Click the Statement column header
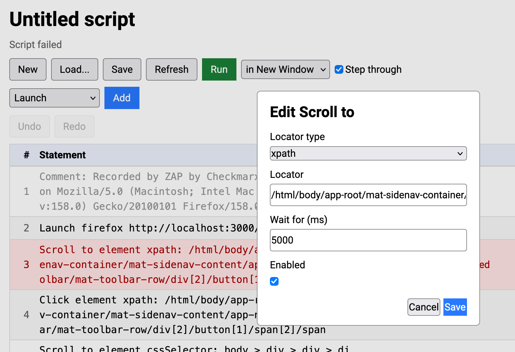This screenshot has width=515, height=352. [62, 155]
